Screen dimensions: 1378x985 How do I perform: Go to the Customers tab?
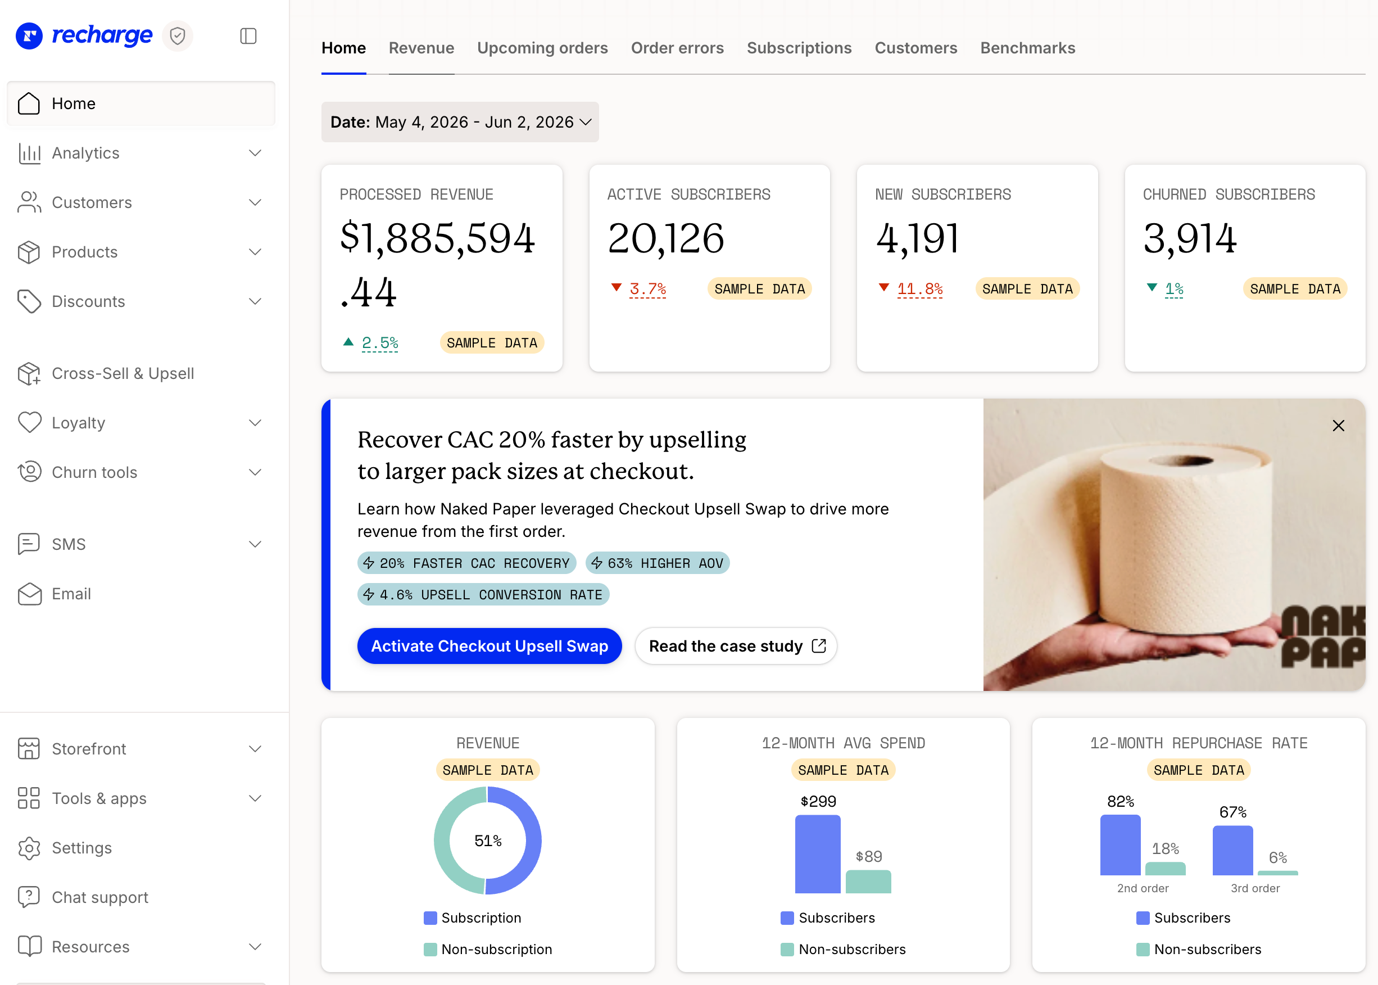click(915, 48)
